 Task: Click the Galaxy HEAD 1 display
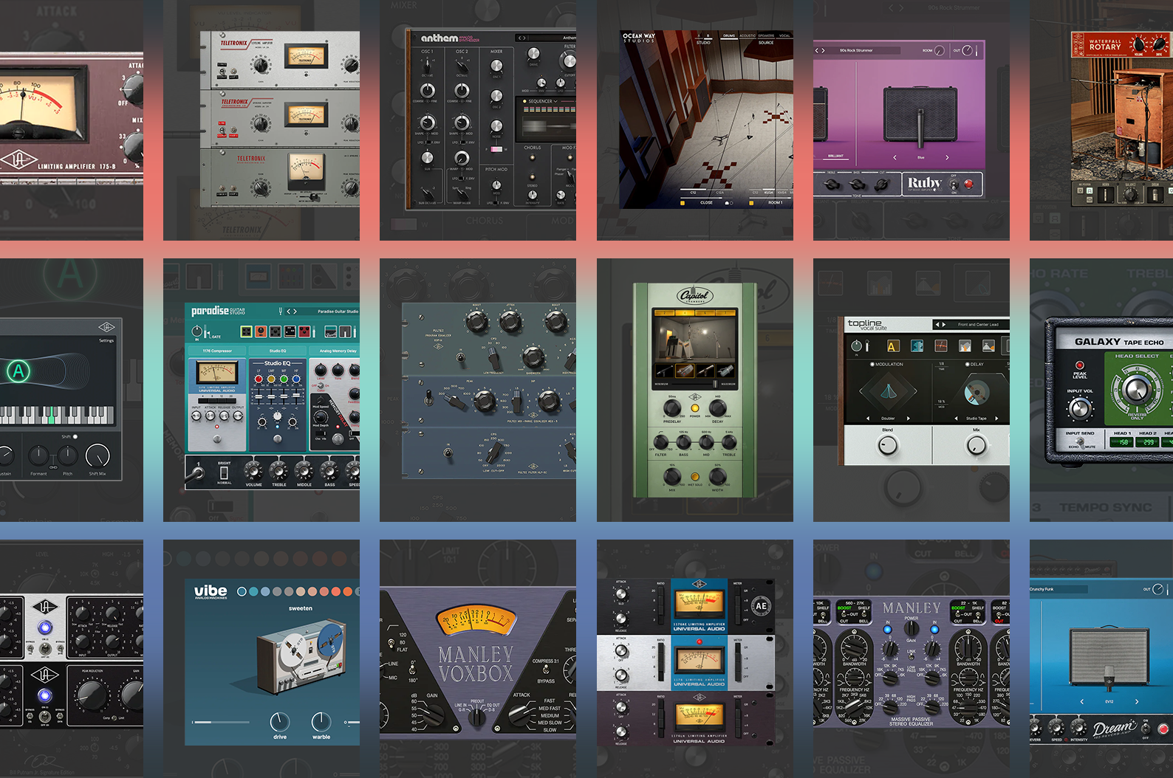tap(1121, 442)
